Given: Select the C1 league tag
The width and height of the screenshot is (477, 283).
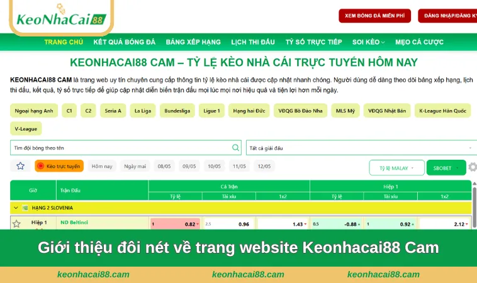Looking at the screenshot, I should coord(69,111).
